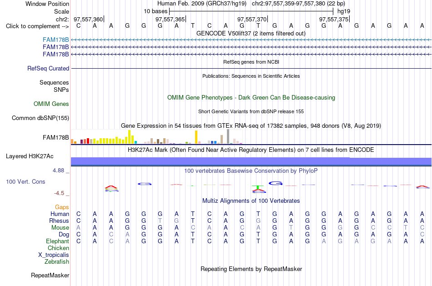This screenshot has width=432, height=286.
Task: Click the horizontal RefSeq Curated gene line
Action: coord(251,68)
